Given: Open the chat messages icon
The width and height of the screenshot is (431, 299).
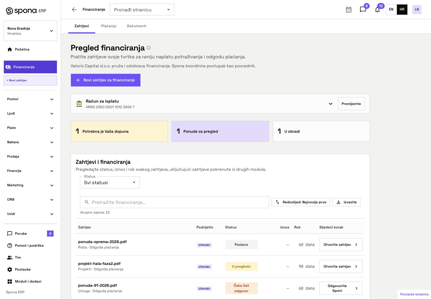Looking at the screenshot, I should click(x=363, y=10).
